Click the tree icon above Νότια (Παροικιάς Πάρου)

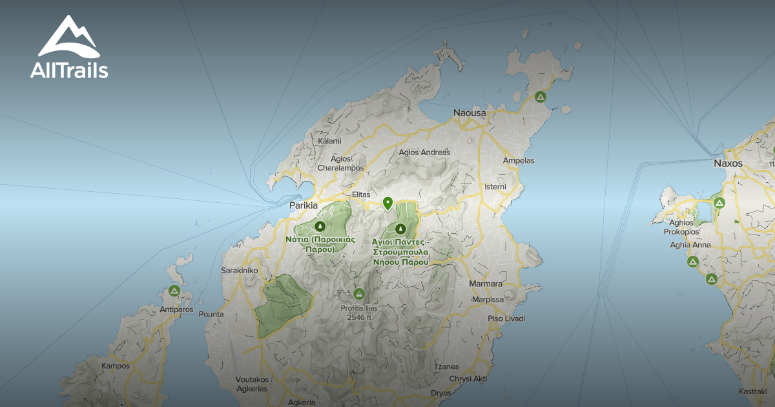[x=319, y=226]
